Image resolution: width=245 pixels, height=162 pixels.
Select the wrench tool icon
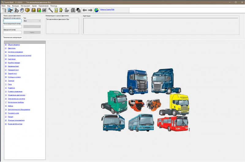[51, 10]
